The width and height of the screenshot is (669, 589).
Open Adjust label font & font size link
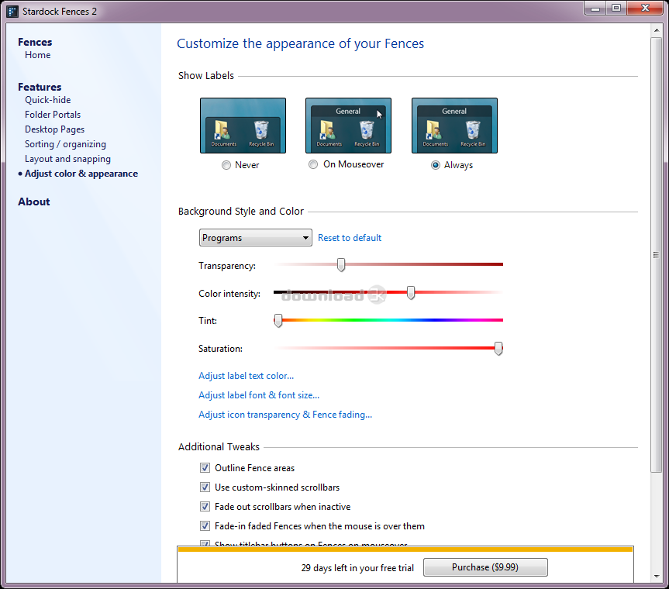[x=259, y=395]
